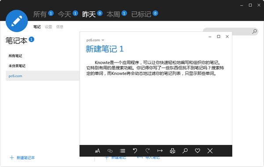264x167 pixels.
Task: Open the 设置 menu item
Action: coord(48,27)
